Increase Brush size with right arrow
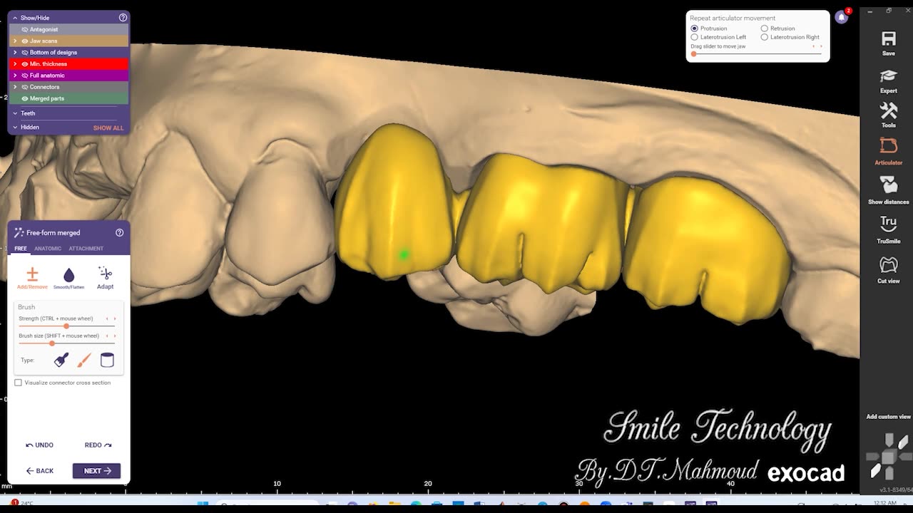Screen dimensions: 913x513 tap(115, 336)
